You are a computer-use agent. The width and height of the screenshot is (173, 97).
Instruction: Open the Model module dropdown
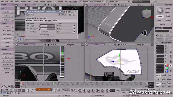[7, 5]
